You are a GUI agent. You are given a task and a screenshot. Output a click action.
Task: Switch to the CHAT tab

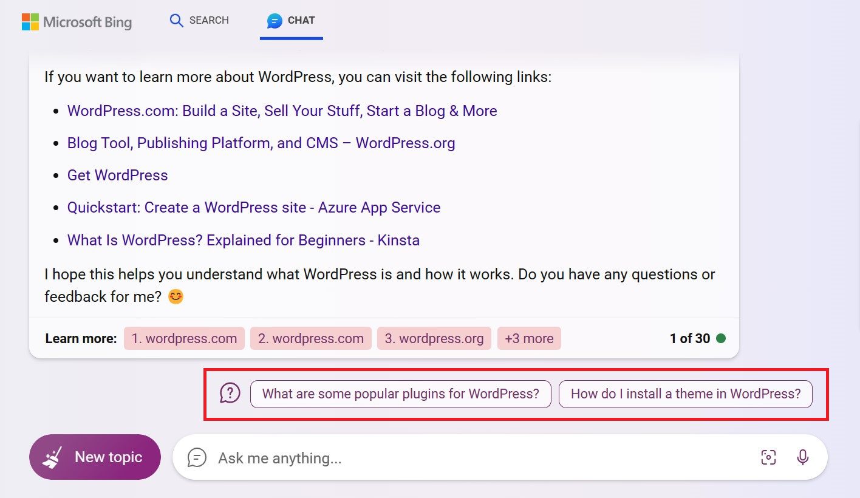[292, 20]
